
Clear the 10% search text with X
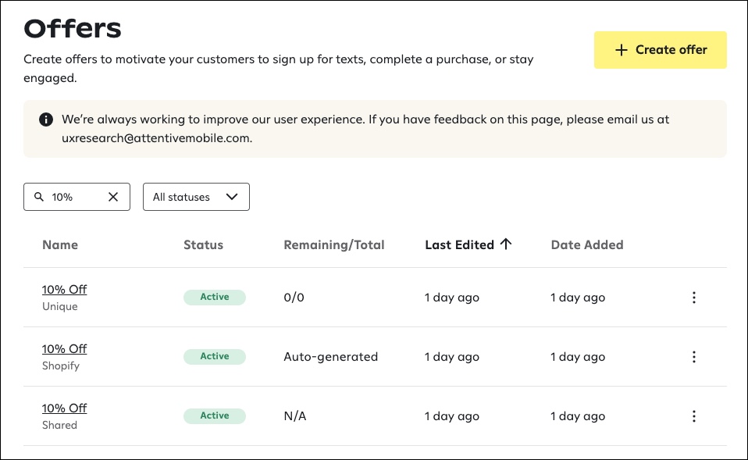(x=113, y=197)
